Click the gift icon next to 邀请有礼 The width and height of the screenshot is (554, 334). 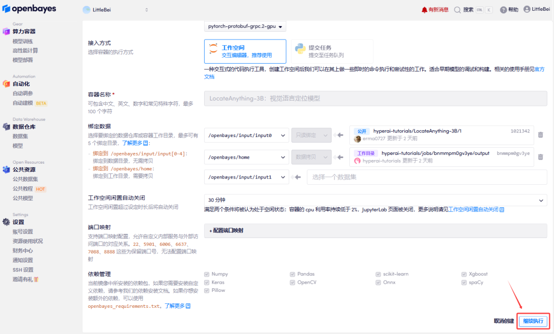(x=36, y=280)
